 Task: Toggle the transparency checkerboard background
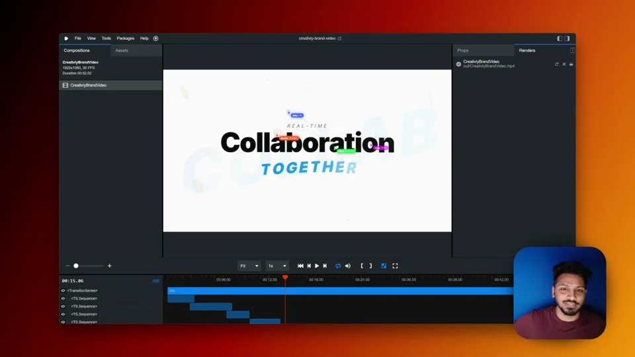(384, 266)
